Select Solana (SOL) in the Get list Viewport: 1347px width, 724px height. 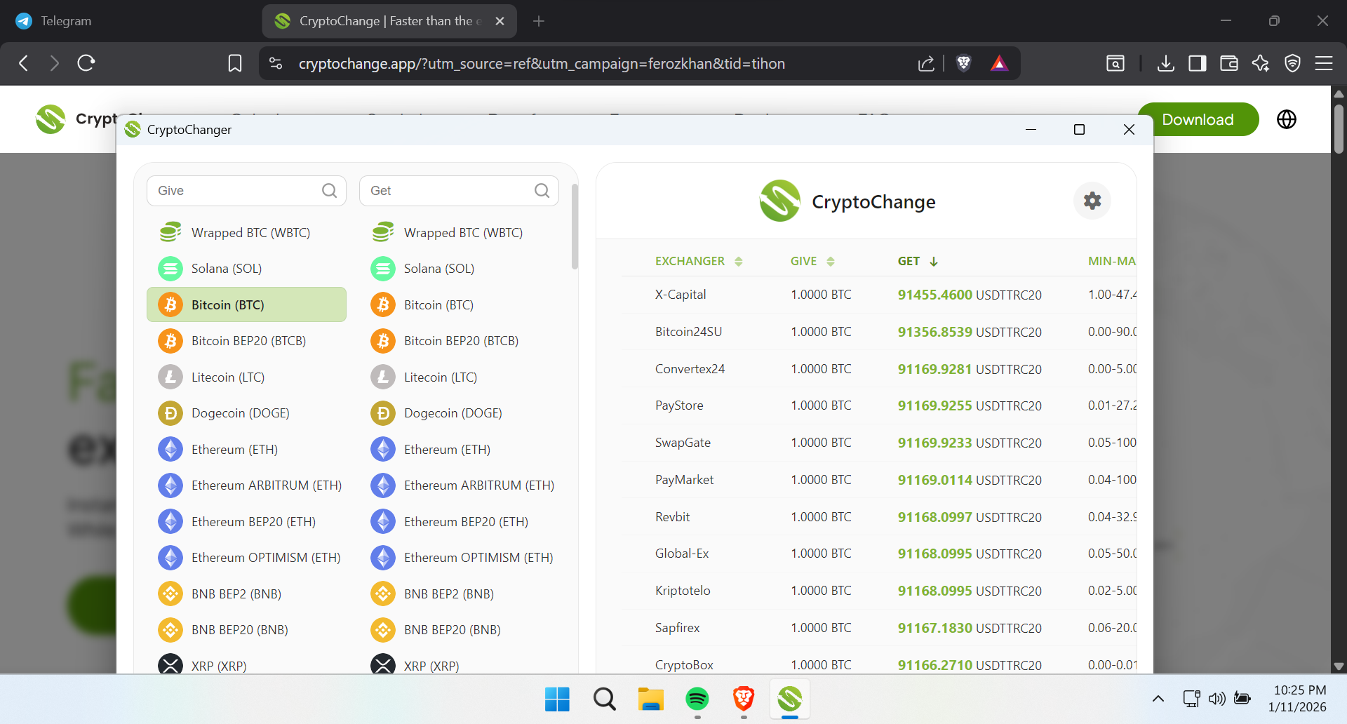tap(459, 269)
